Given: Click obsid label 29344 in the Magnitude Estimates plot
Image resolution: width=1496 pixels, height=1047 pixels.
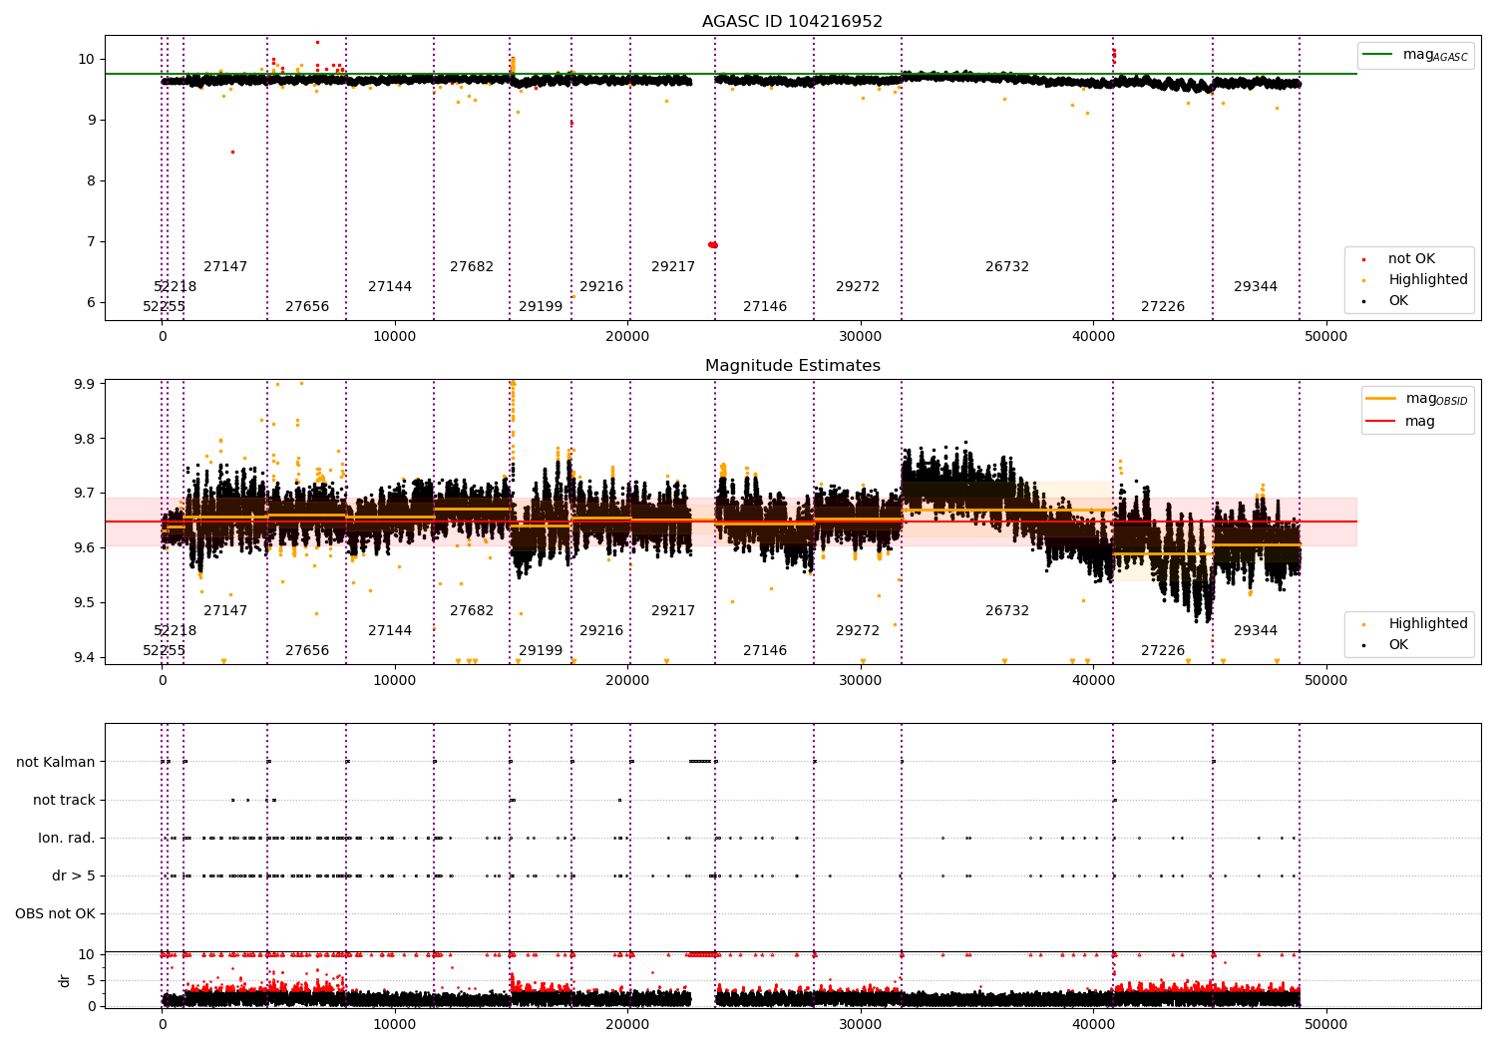Looking at the screenshot, I should point(1256,630).
